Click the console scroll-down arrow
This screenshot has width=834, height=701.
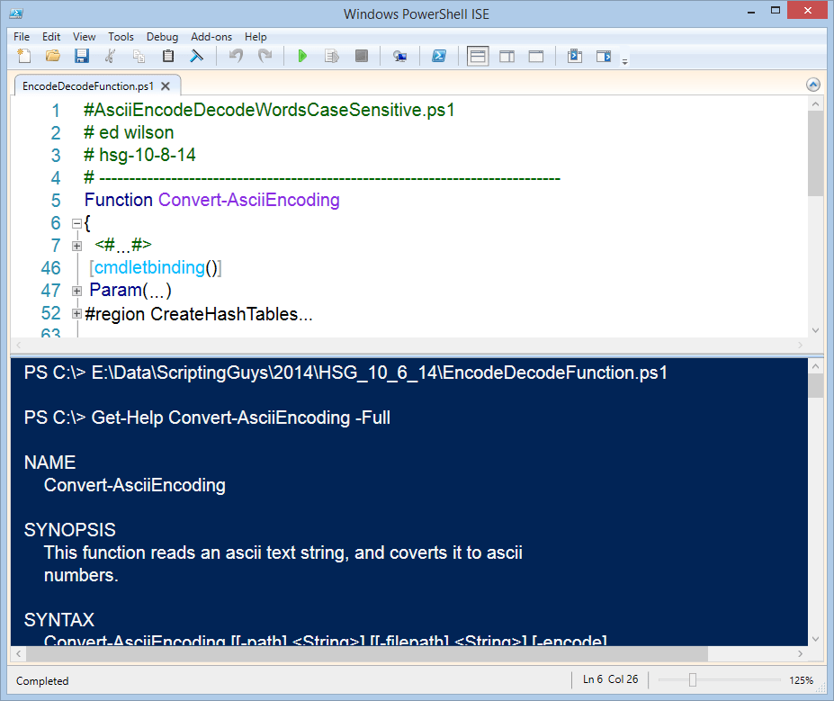pos(815,639)
